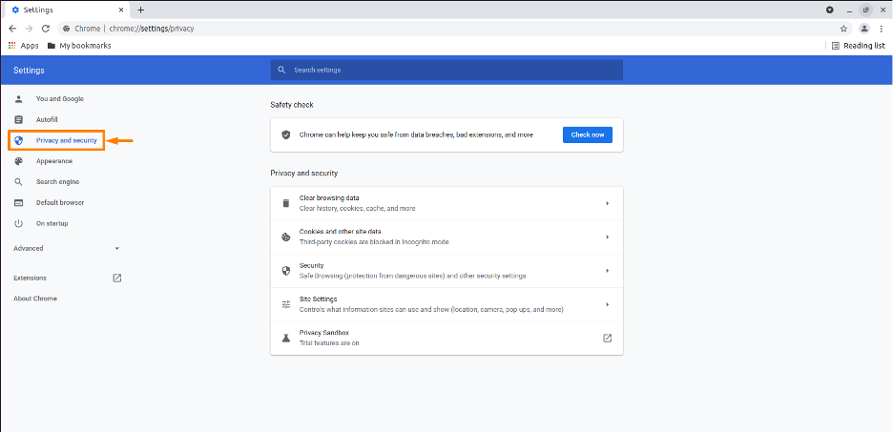Click the site info Chrome icon in address bar
The image size is (893, 433).
pos(67,29)
